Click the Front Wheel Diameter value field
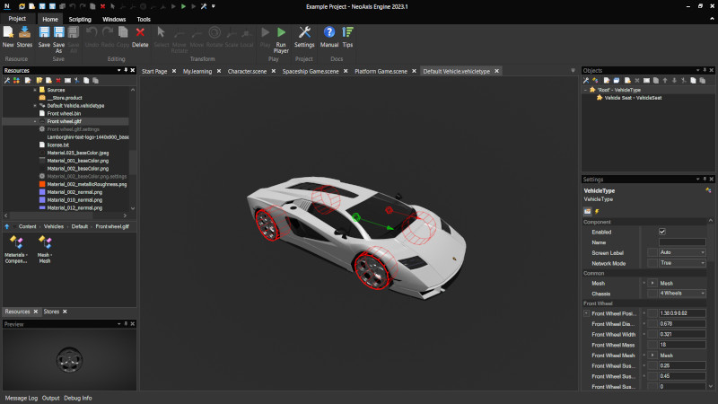This screenshot has width=718, height=404. [682, 324]
